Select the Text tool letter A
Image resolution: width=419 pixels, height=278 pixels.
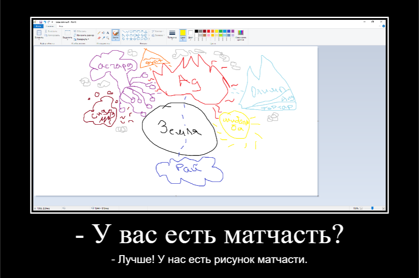[x=108, y=33]
